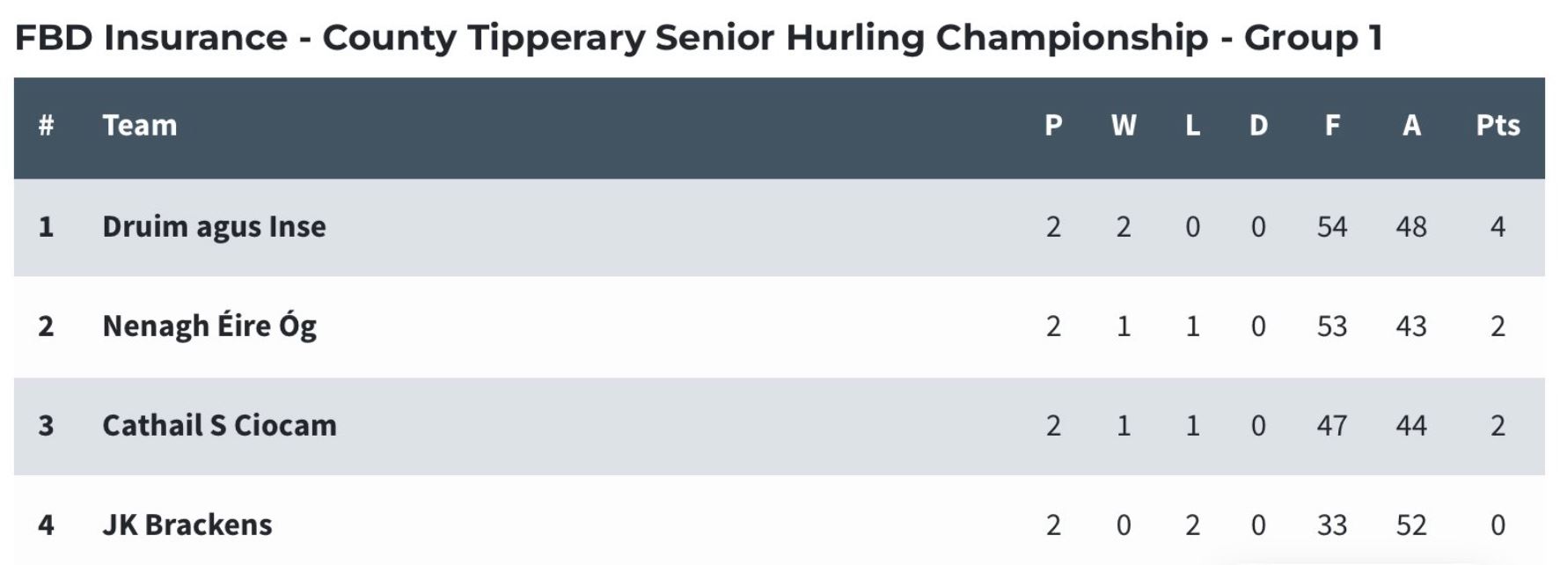
Task: Click the P (played) column header
Action: click(x=1053, y=125)
